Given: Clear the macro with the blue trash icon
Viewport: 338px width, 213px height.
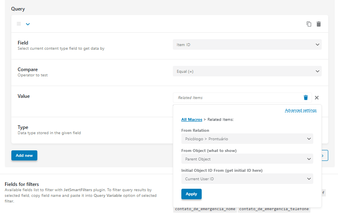Looking at the screenshot, I should pyautogui.click(x=306, y=98).
